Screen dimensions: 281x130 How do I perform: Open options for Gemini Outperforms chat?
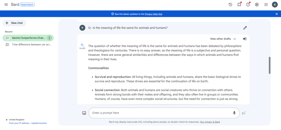(x=49, y=38)
